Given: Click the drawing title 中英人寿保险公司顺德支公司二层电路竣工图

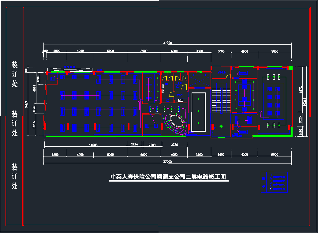Looking at the screenshot, I should [x=168, y=177].
